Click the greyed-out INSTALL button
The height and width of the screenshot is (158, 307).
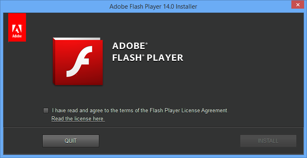[268, 141]
